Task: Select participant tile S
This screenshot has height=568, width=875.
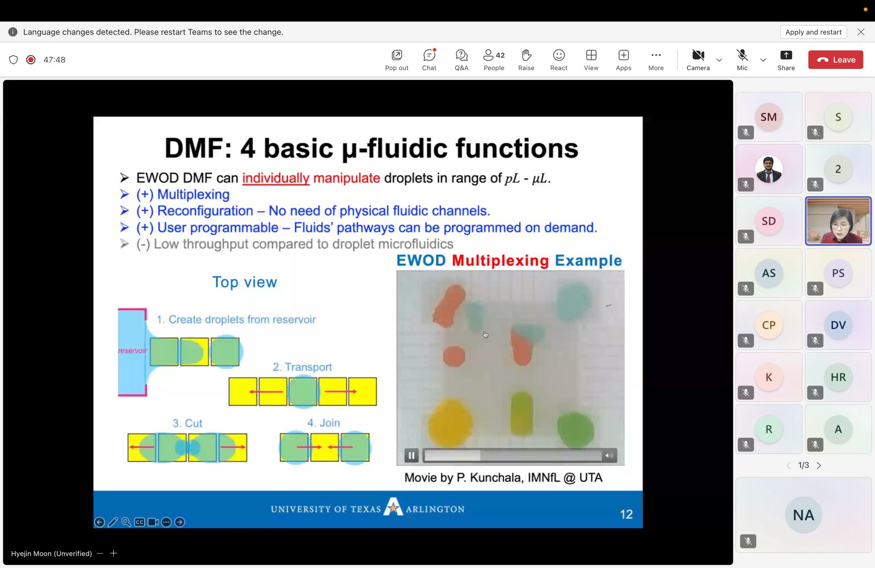Action: (838, 117)
